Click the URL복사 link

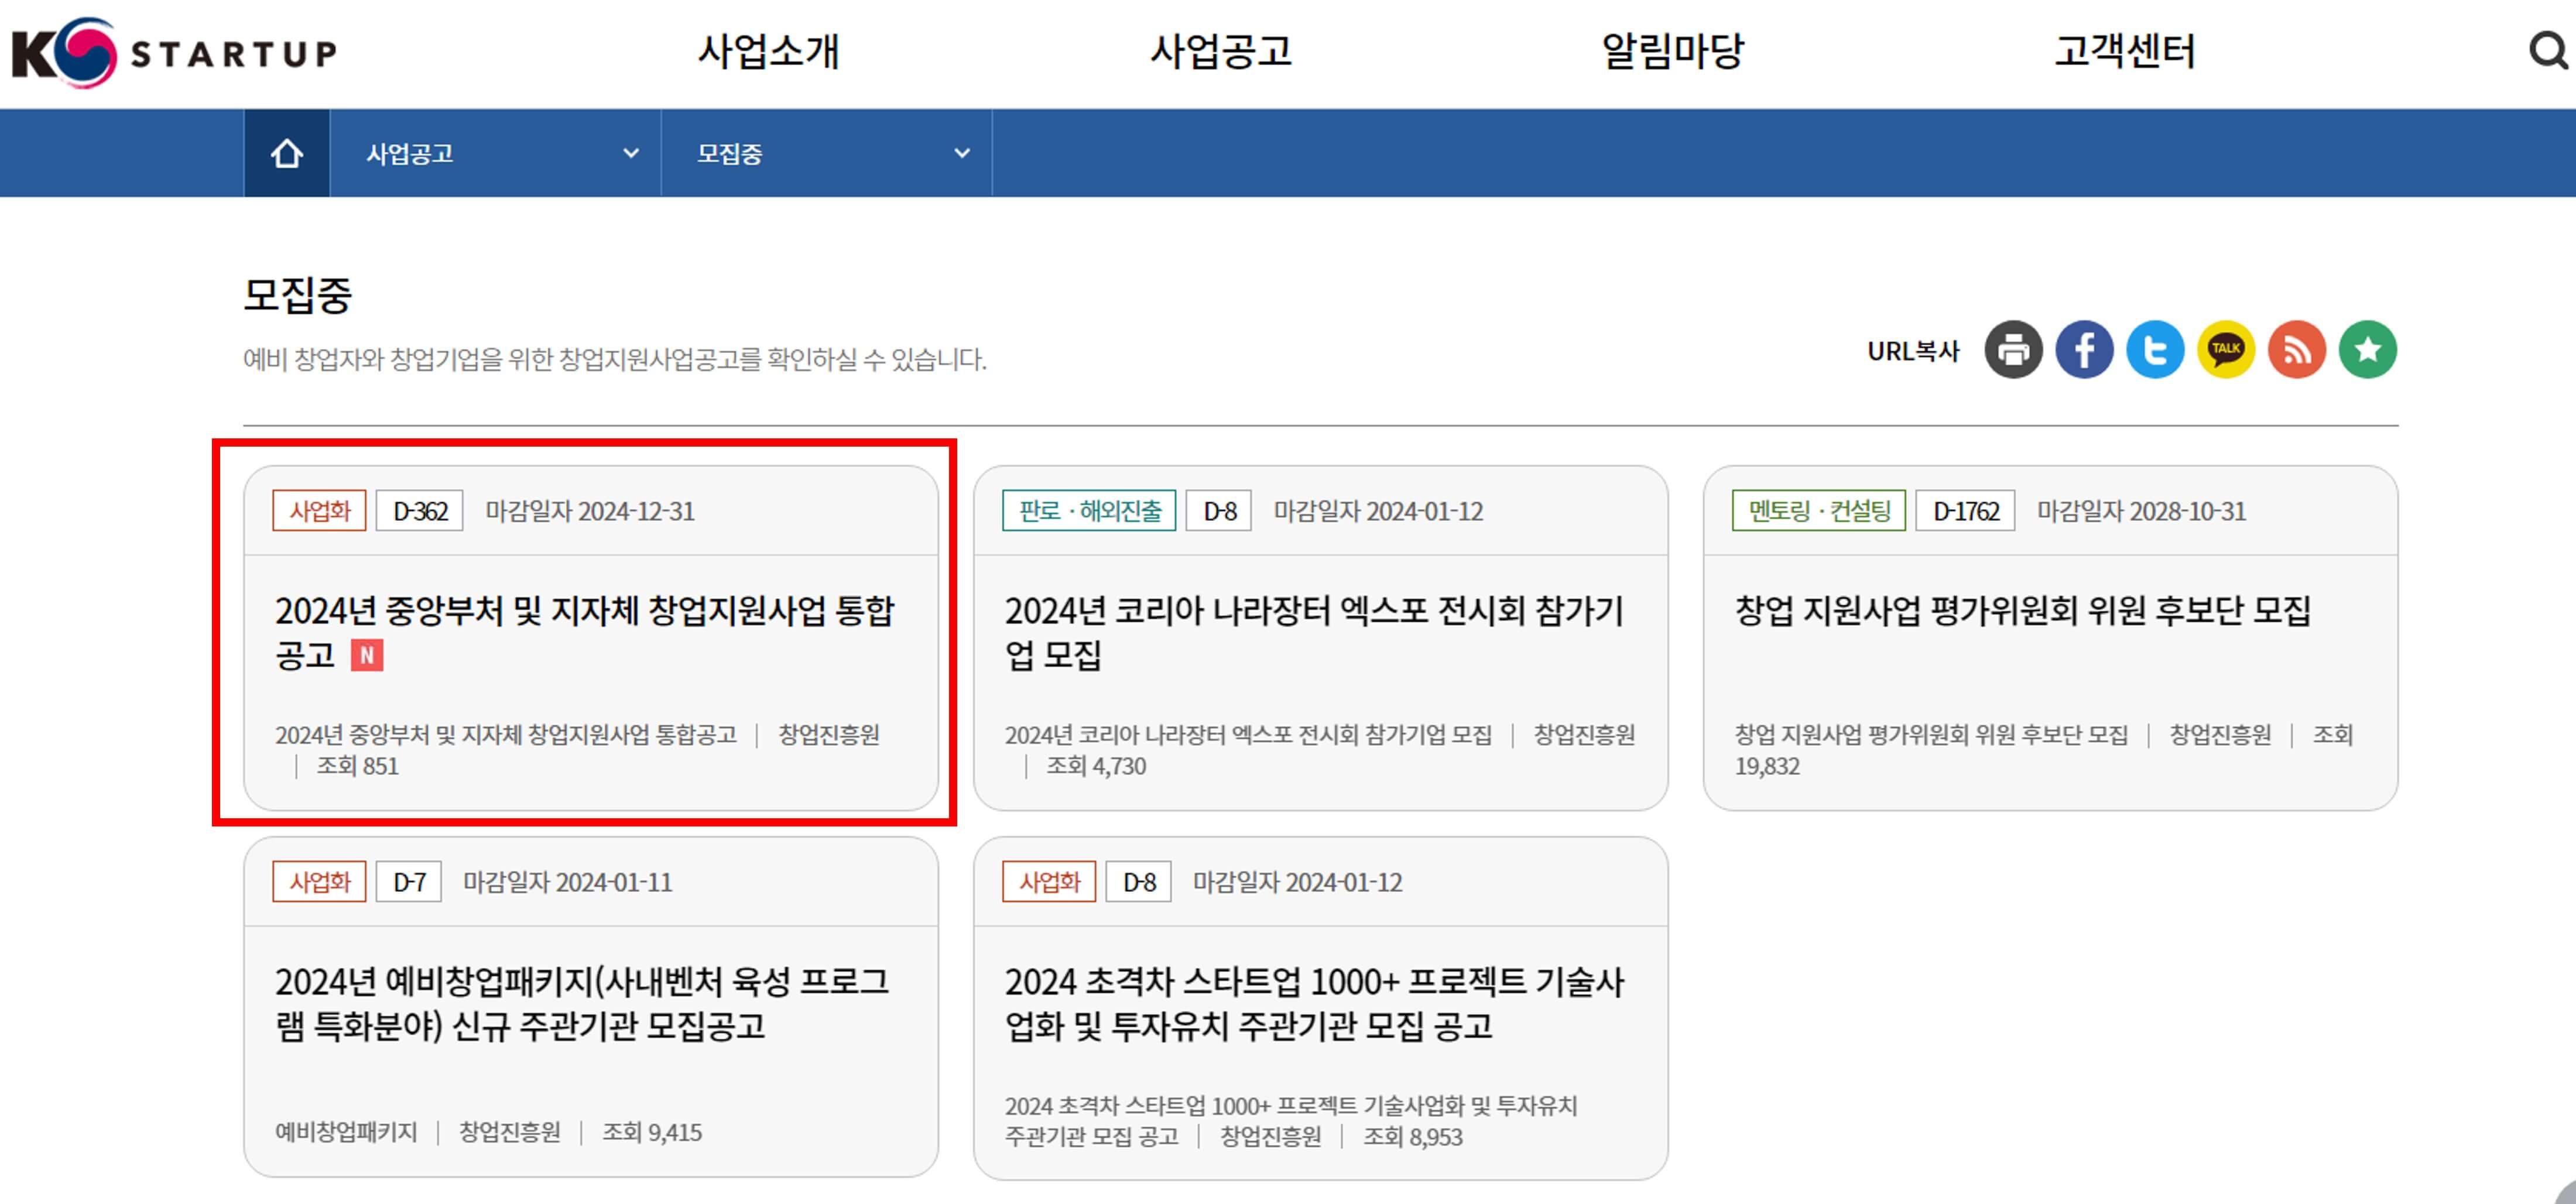point(1913,352)
